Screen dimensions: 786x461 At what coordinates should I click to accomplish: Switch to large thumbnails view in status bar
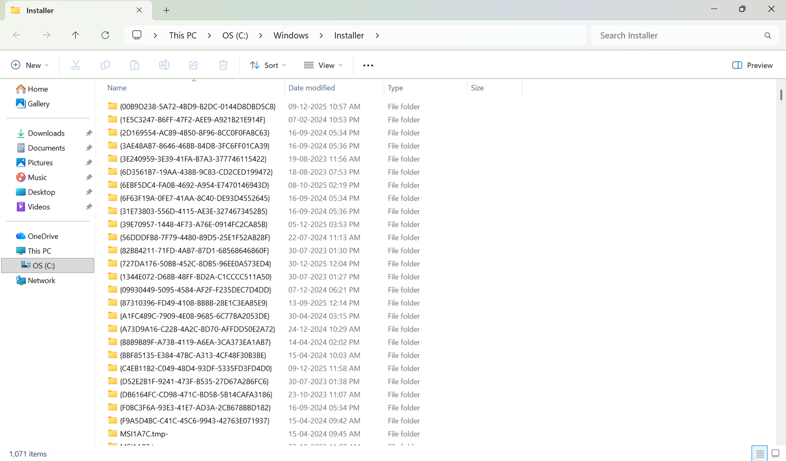coord(775,453)
